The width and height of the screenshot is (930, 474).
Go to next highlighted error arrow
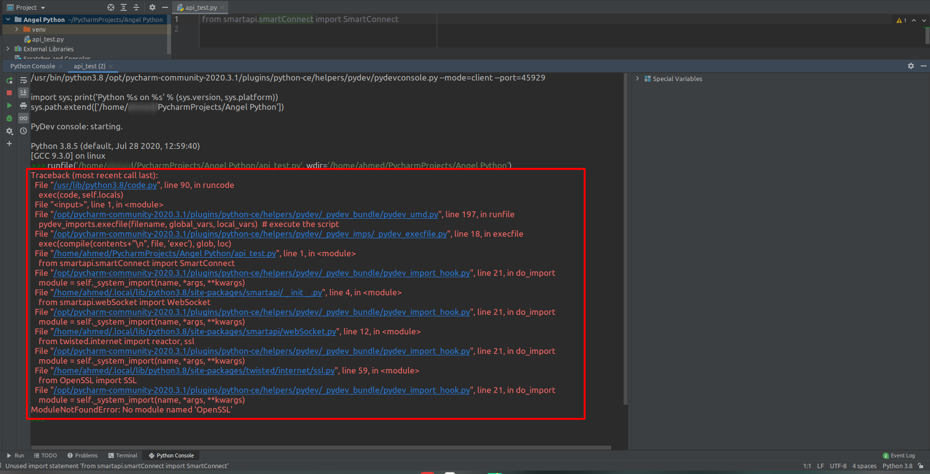(x=924, y=20)
